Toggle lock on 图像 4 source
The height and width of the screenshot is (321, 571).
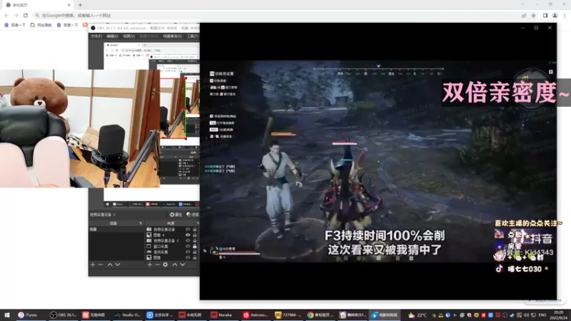195,235
